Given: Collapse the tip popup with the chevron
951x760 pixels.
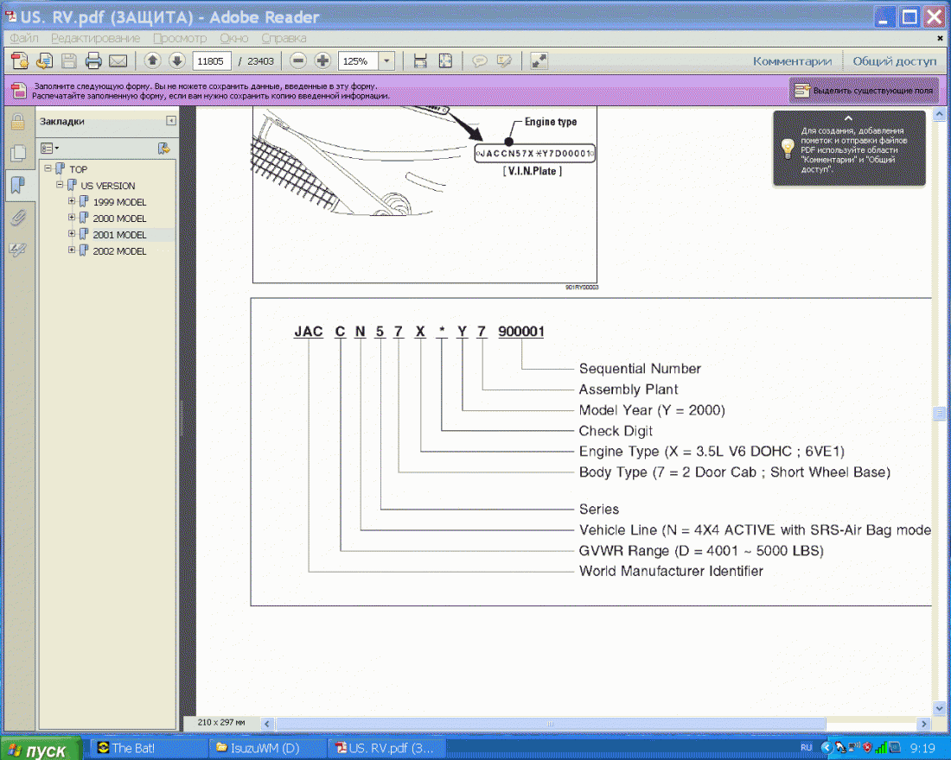Looking at the screenshot, I should click(848, 119).
